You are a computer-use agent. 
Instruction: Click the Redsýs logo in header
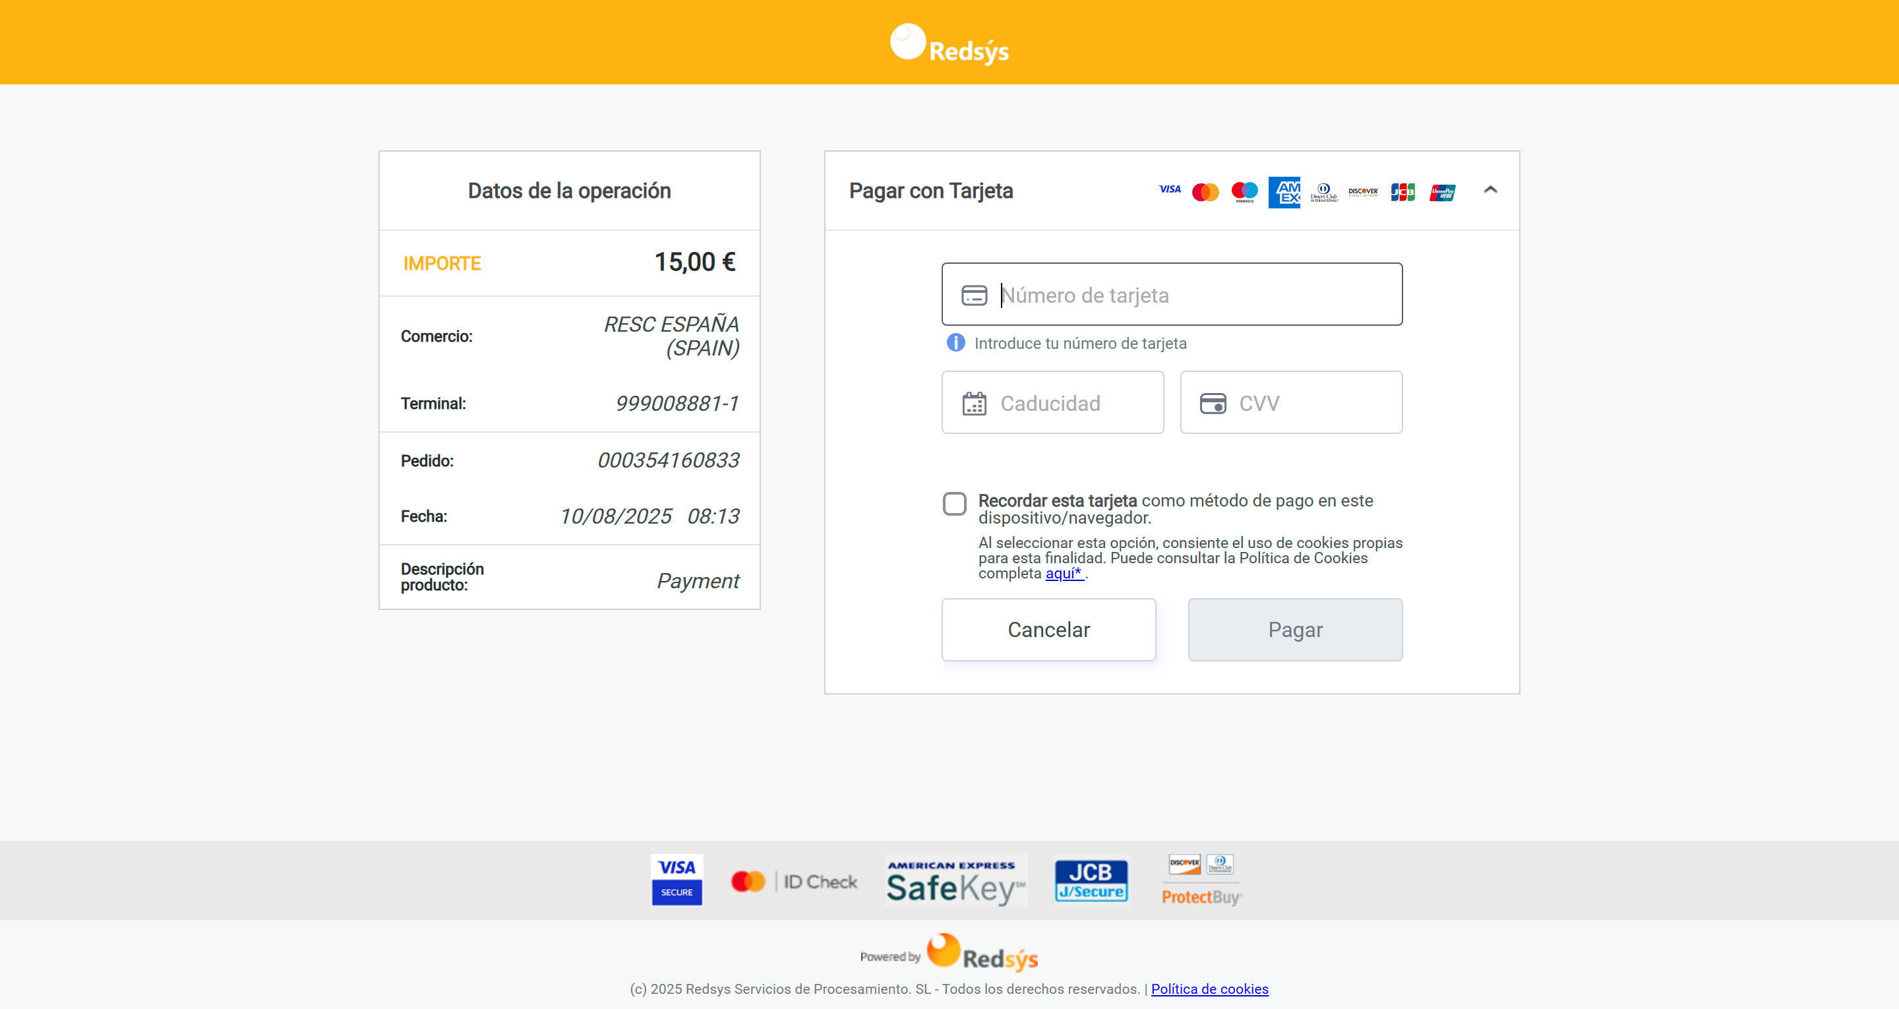(x=949, y=44)
